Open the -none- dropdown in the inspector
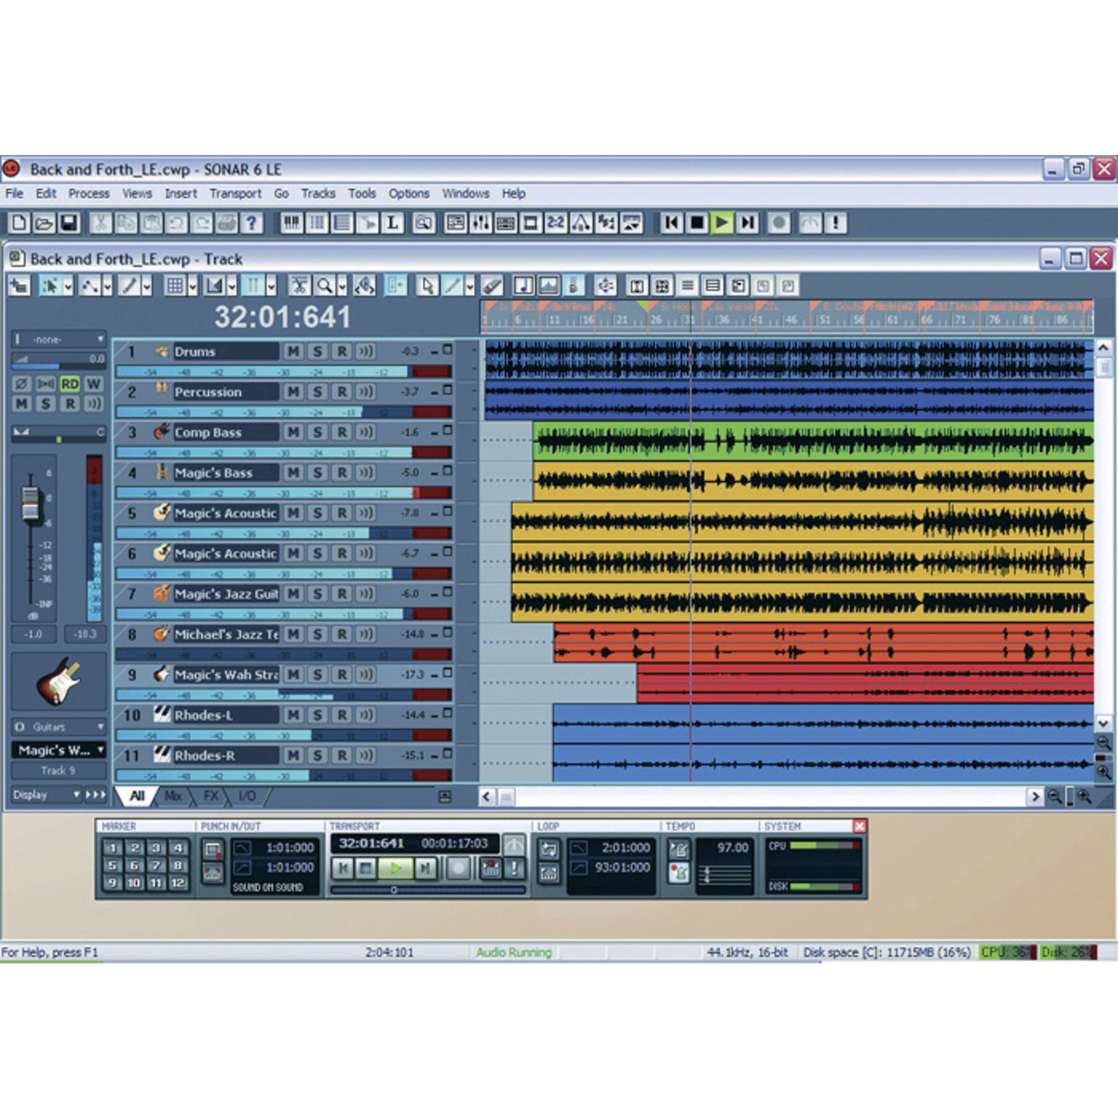Image resolution: width=1118 pixels, height=1118 pixels. point(59,339)
